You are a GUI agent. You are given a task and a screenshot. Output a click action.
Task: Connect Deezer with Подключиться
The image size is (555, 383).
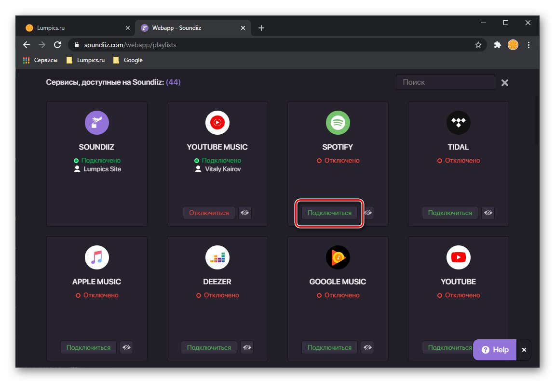(209, 347)
